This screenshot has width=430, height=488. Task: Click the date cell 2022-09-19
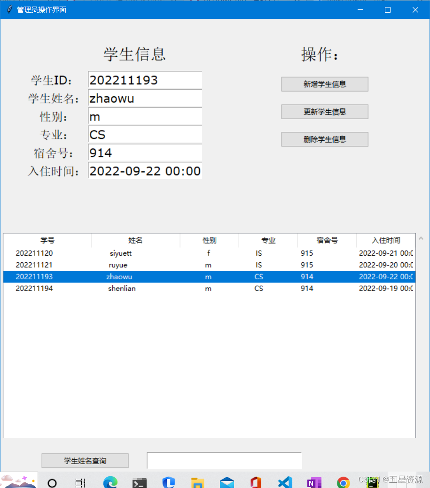click(x=386, y=289)
